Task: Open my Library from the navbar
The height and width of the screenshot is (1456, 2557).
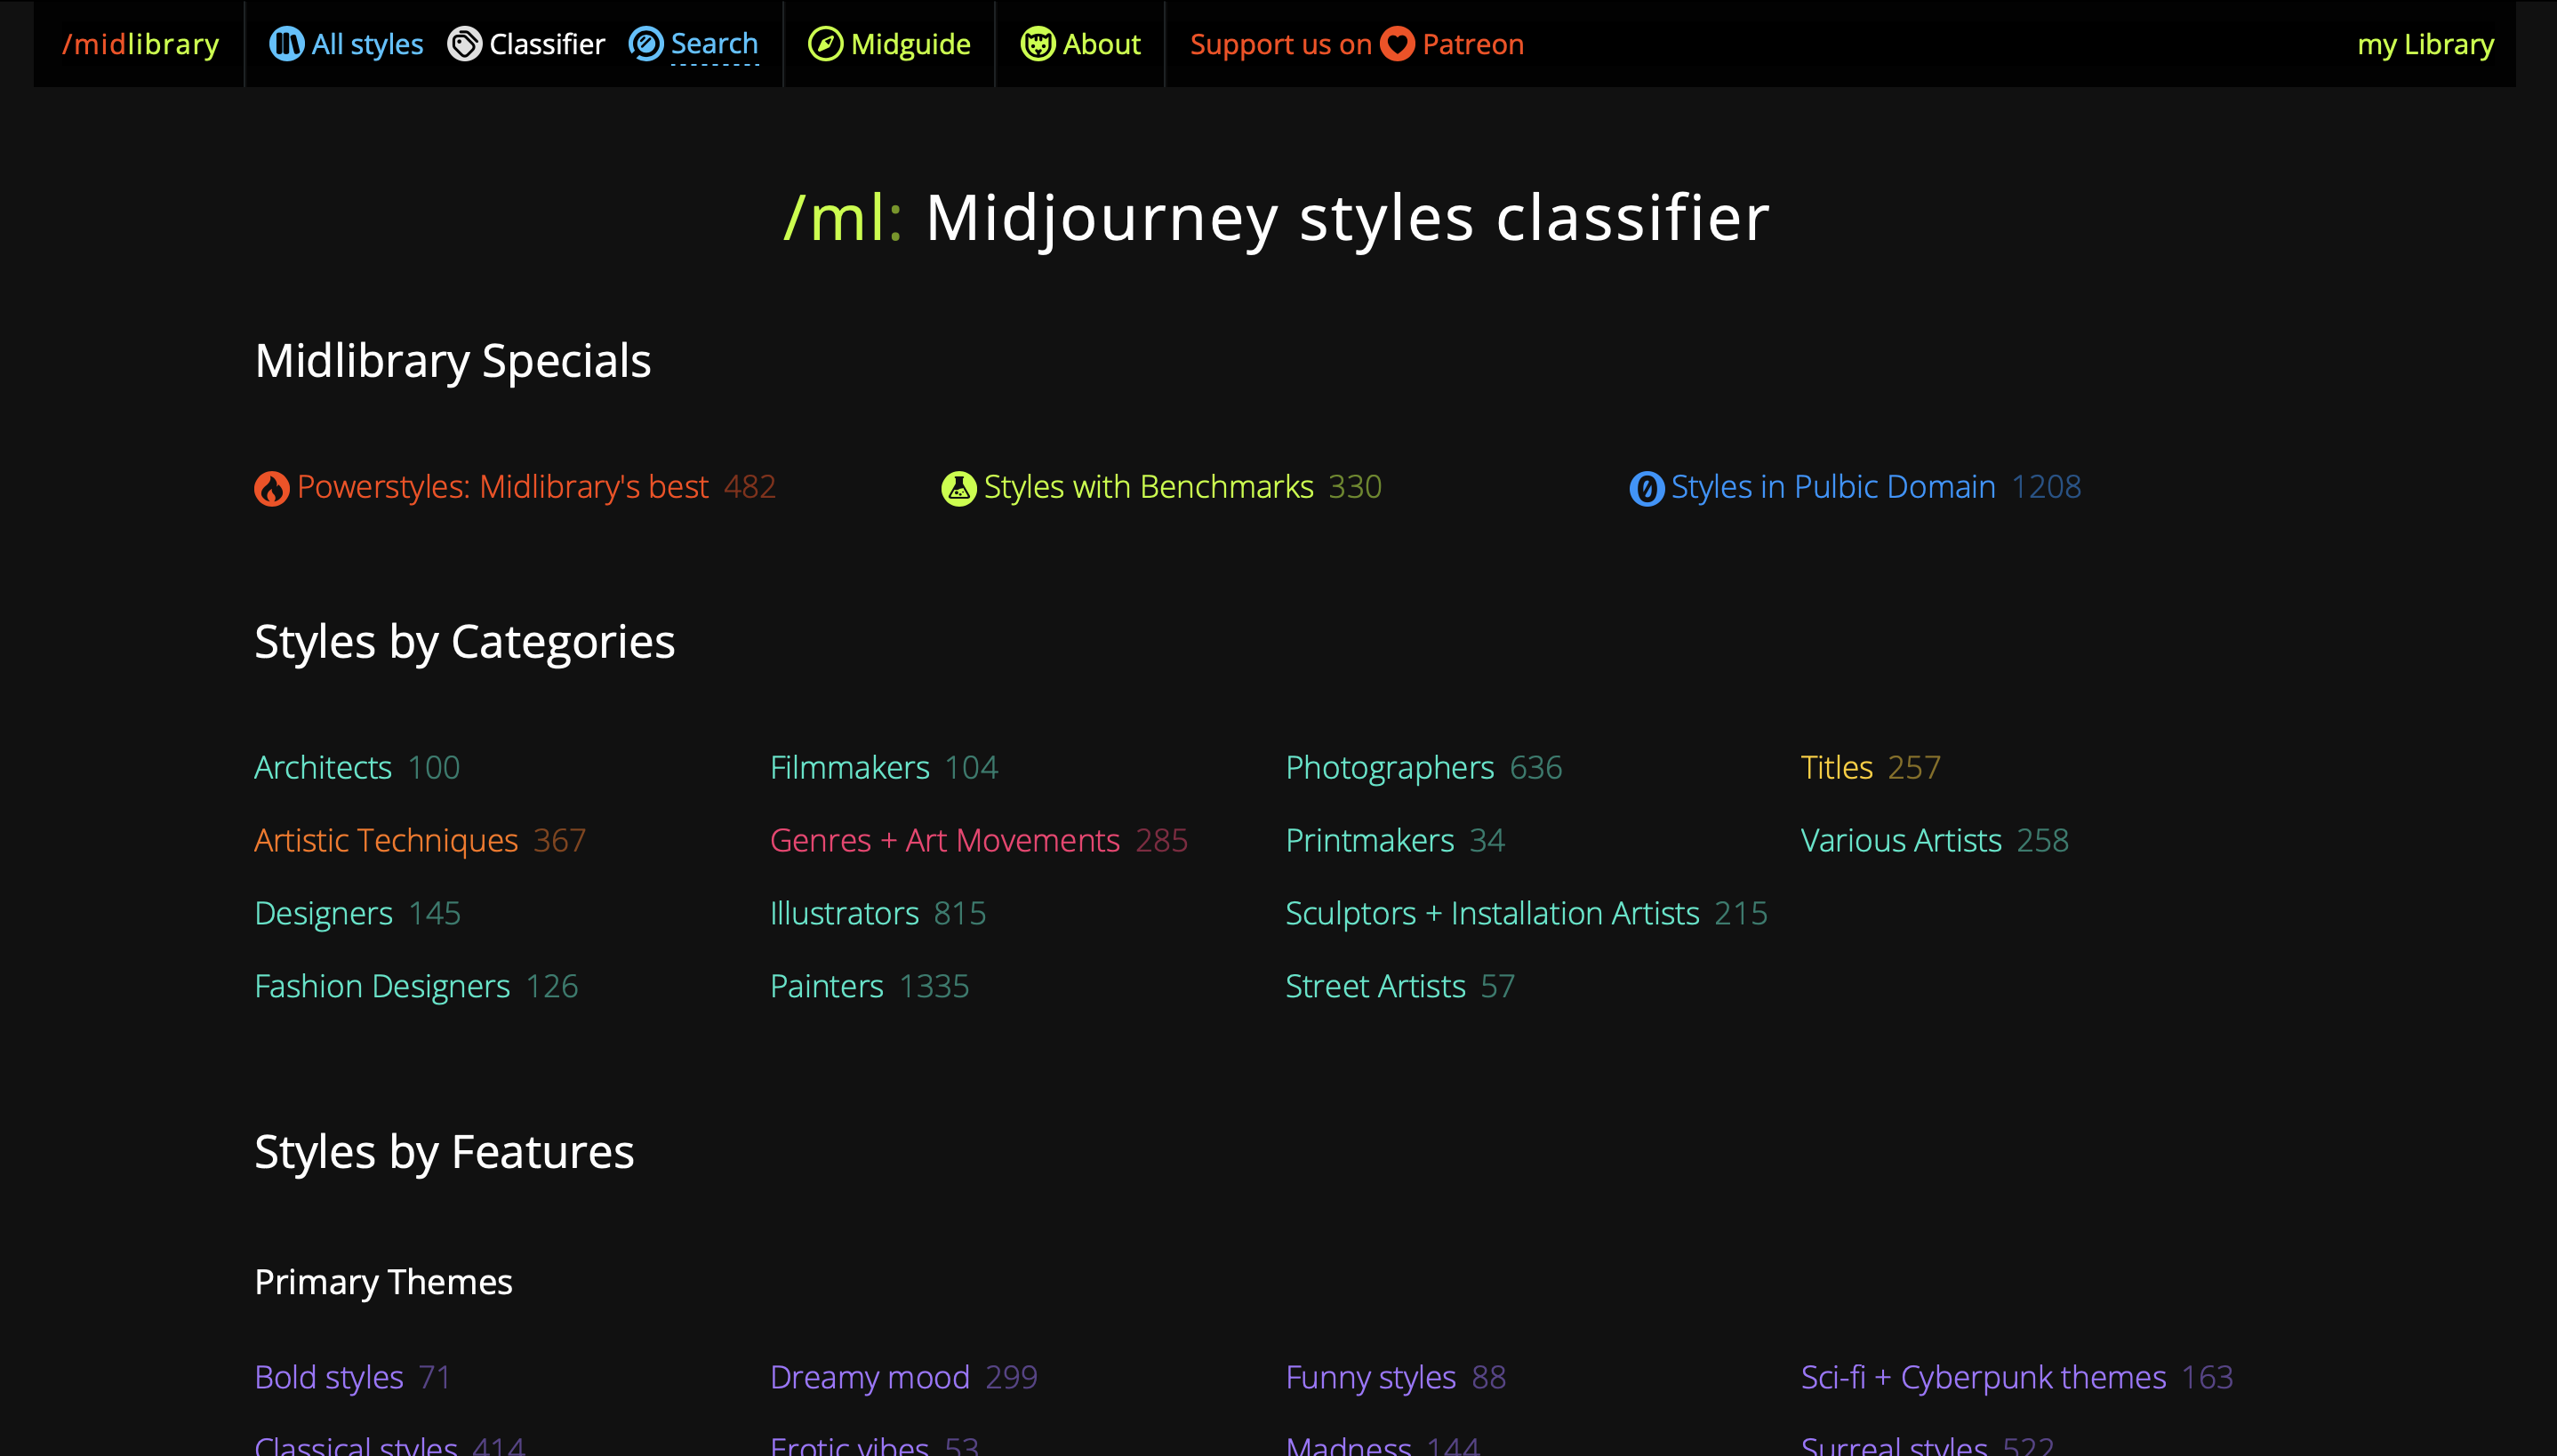Action: pyautogui.click(x=2425, y=44)
